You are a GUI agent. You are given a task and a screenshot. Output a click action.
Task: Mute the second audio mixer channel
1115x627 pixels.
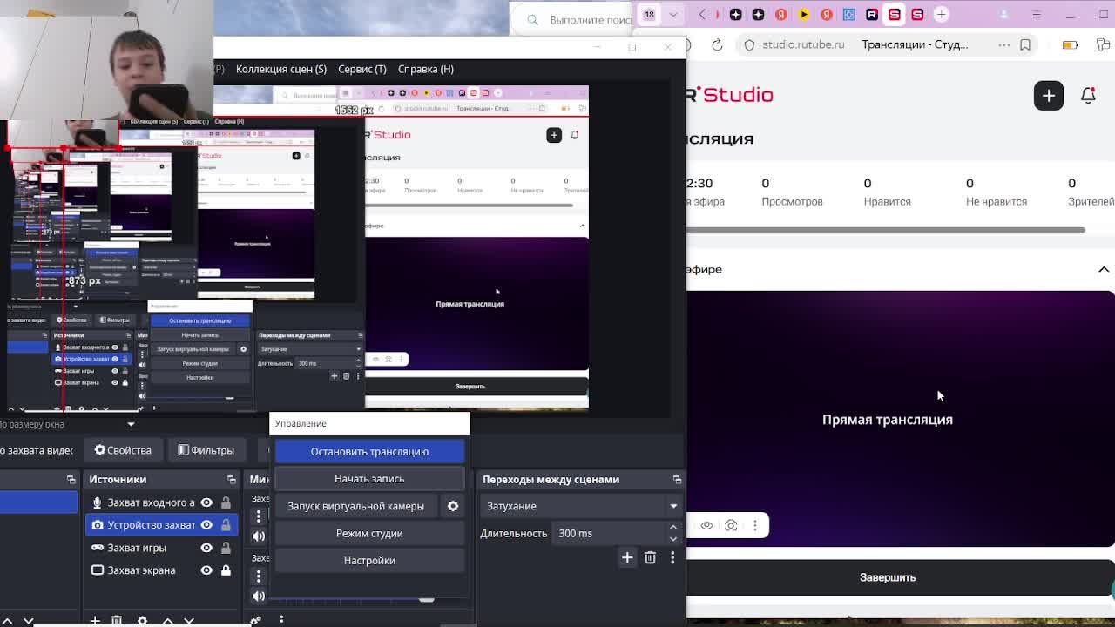[259, 596]
